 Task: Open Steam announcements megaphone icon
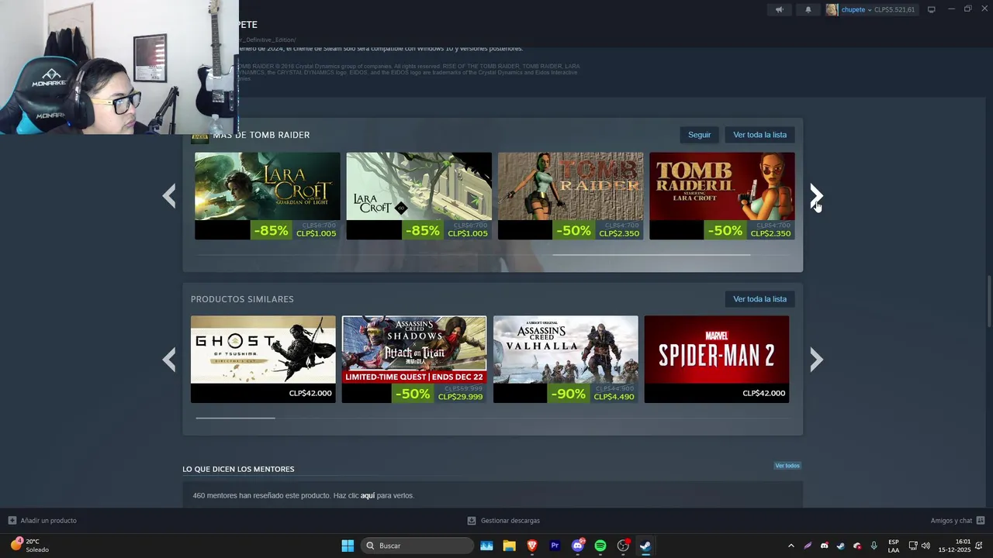tap(779, 10)
